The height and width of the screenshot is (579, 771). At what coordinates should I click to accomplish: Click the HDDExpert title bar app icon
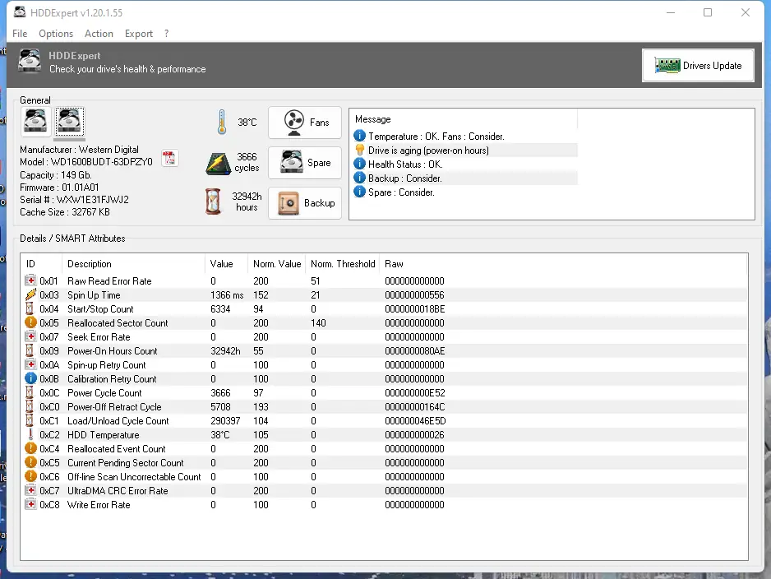click(x=19, y=12)
